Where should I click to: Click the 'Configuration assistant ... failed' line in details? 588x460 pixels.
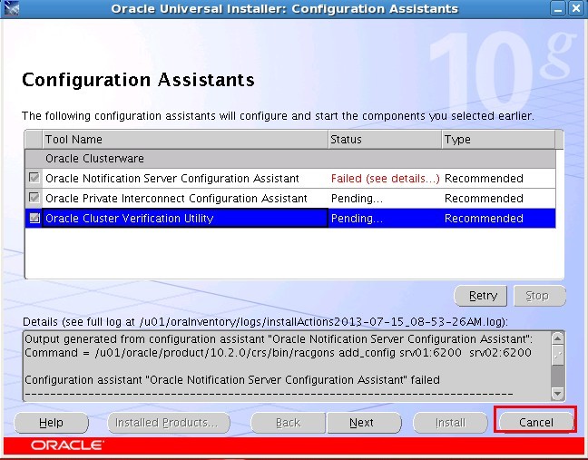[232, 380]
